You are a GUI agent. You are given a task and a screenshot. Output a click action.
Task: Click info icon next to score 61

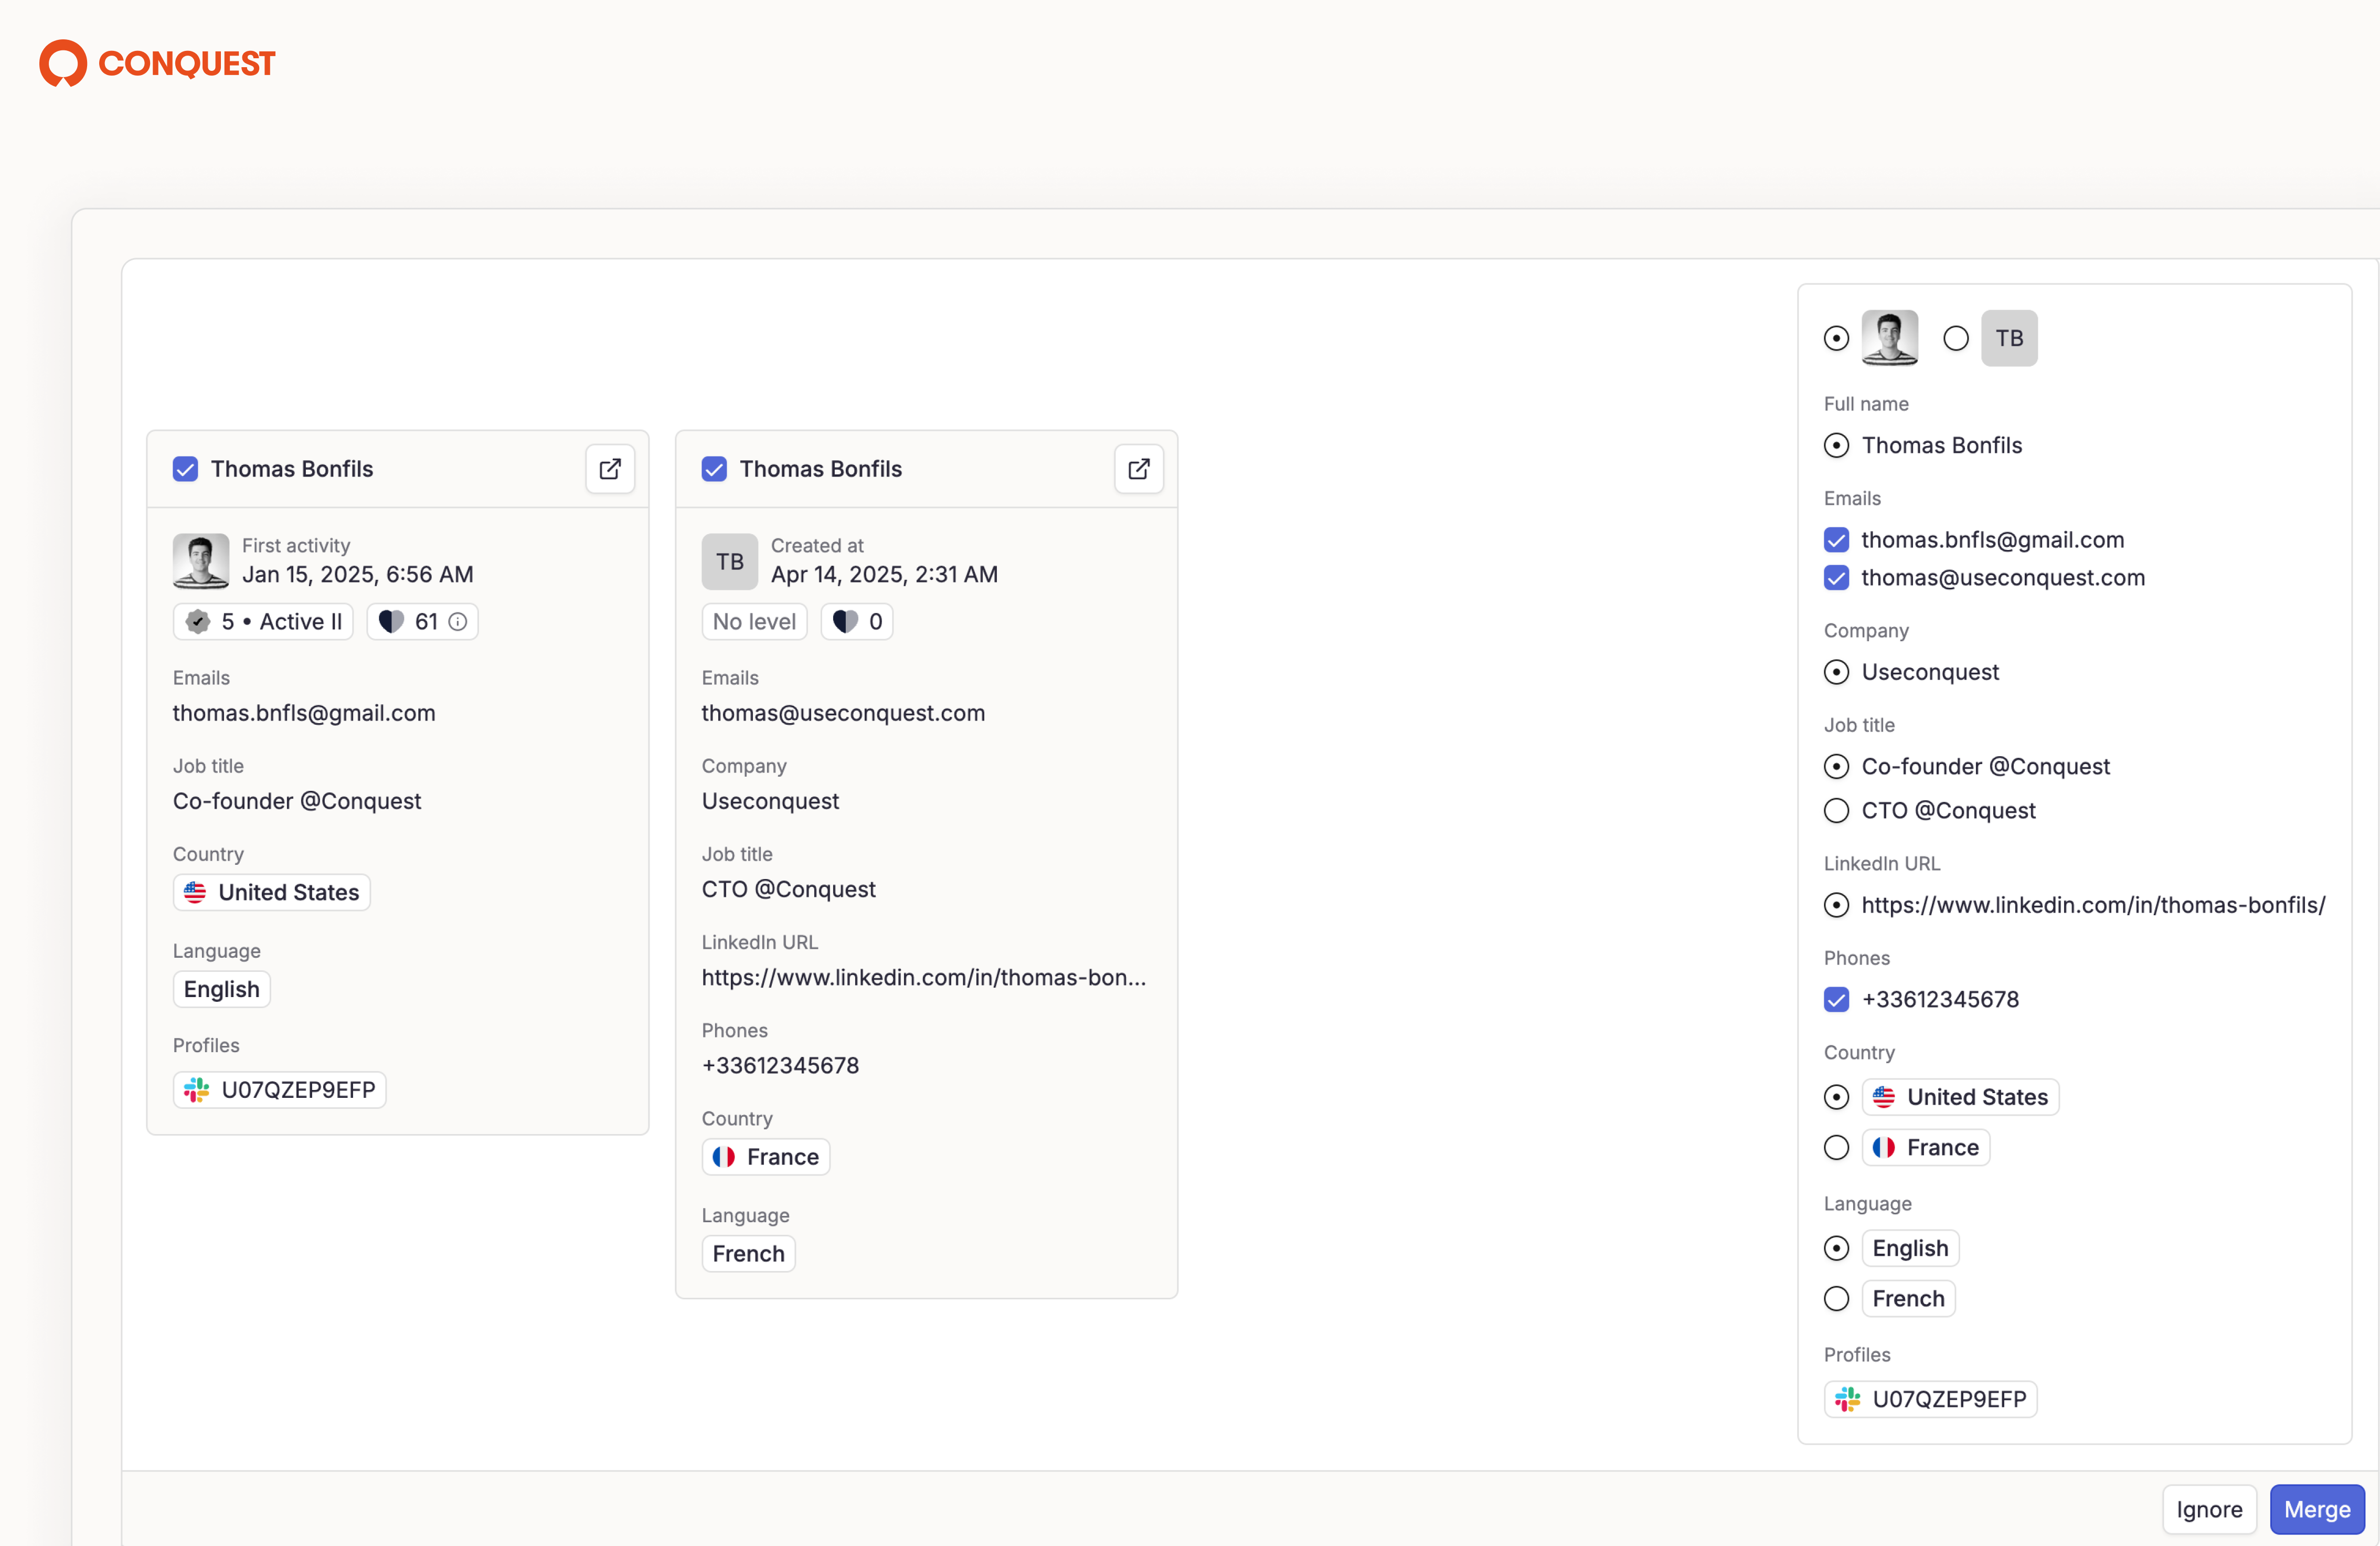458,622
